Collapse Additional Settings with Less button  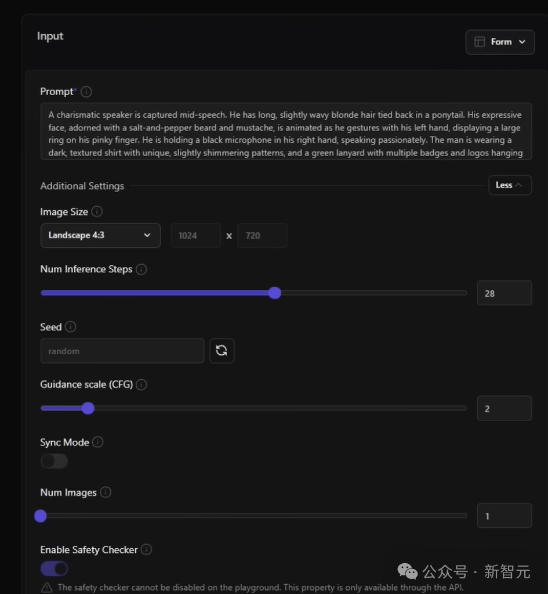click(510, 185)
